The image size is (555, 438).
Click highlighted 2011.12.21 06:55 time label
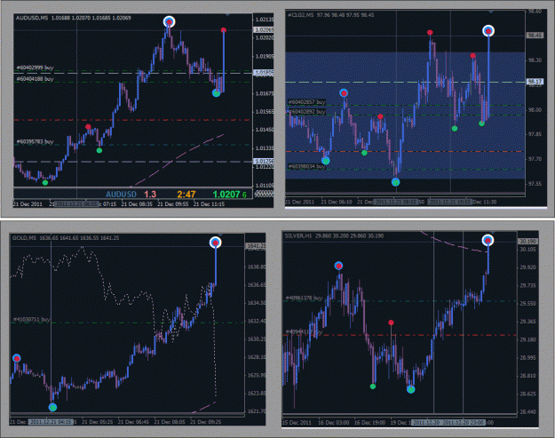[77, 204]
